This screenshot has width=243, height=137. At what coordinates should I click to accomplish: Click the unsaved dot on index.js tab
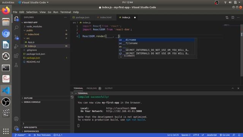coord(135,18)
